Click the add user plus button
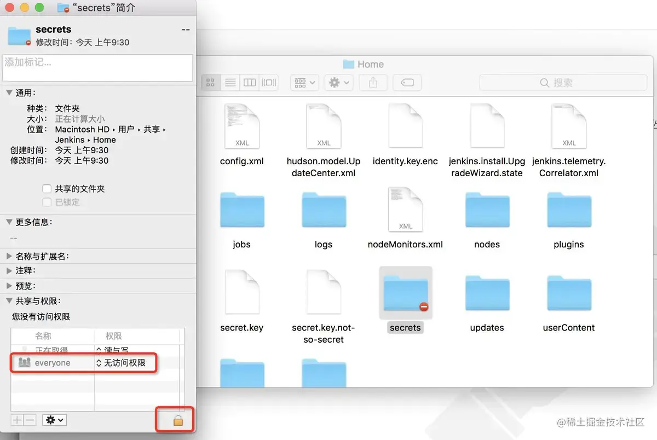 pos(17,420)
